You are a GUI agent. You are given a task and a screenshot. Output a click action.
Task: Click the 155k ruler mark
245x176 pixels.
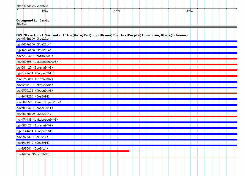tap(117, 11)
